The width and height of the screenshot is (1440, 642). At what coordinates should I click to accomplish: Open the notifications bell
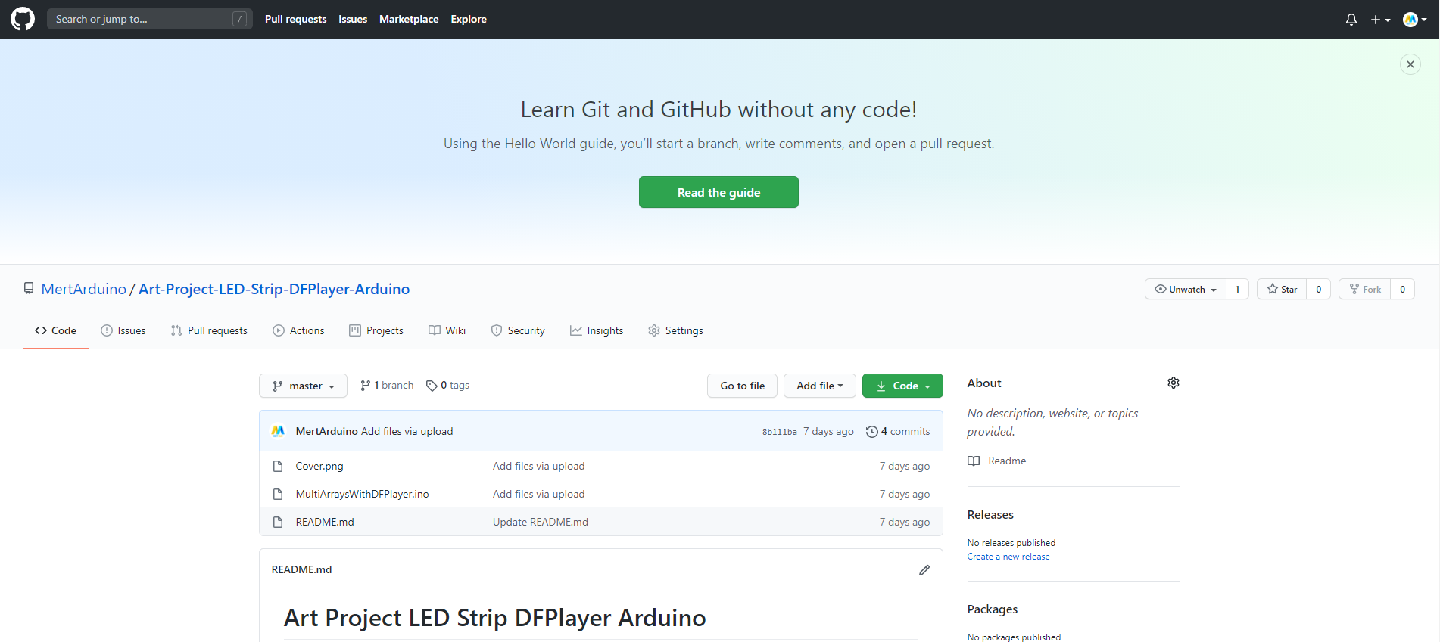1351,20
